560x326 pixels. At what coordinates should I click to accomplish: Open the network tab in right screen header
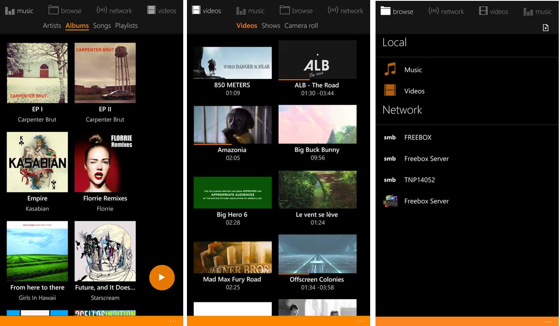446,10
